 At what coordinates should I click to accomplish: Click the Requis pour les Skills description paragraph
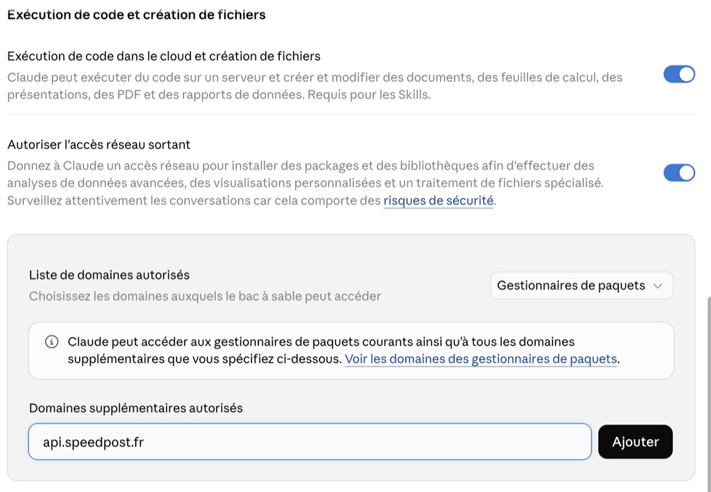click(315, 86)
